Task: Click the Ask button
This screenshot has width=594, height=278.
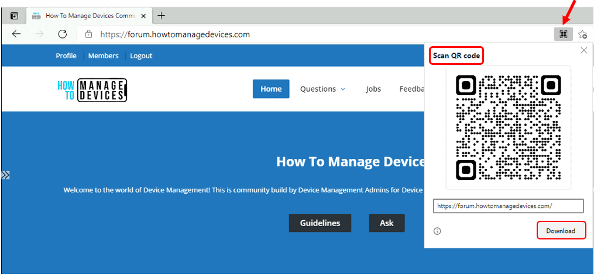Action: coord(387,223)
